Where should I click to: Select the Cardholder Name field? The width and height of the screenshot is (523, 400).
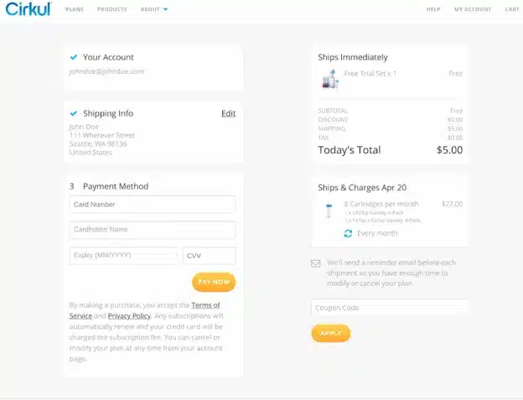(152, 230)
